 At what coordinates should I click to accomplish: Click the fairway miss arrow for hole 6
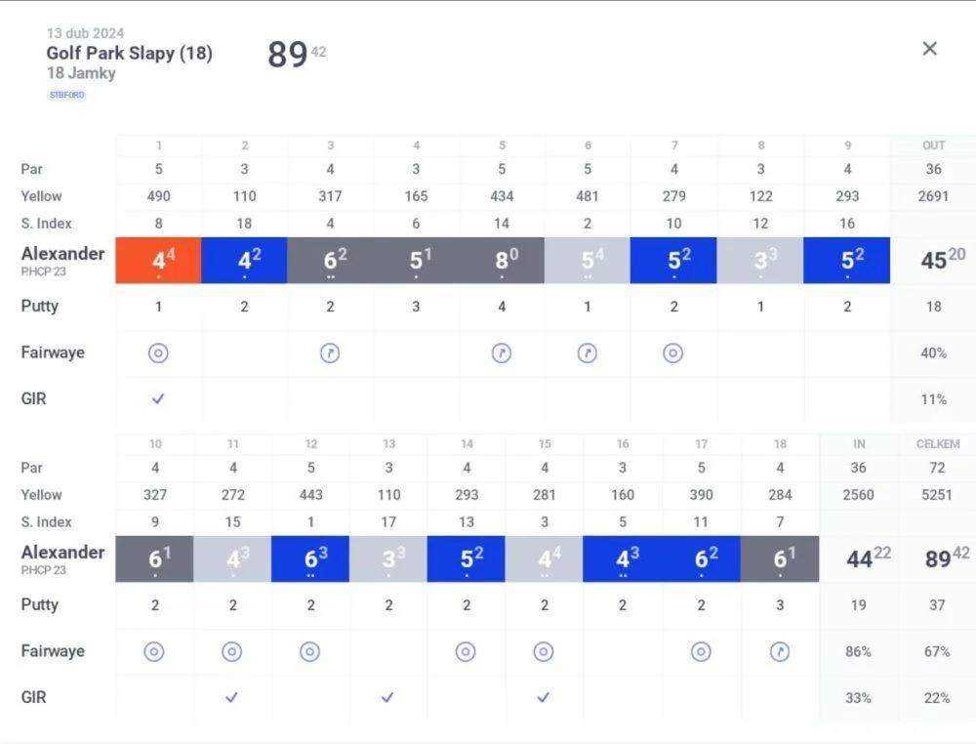tap(587, 353)
